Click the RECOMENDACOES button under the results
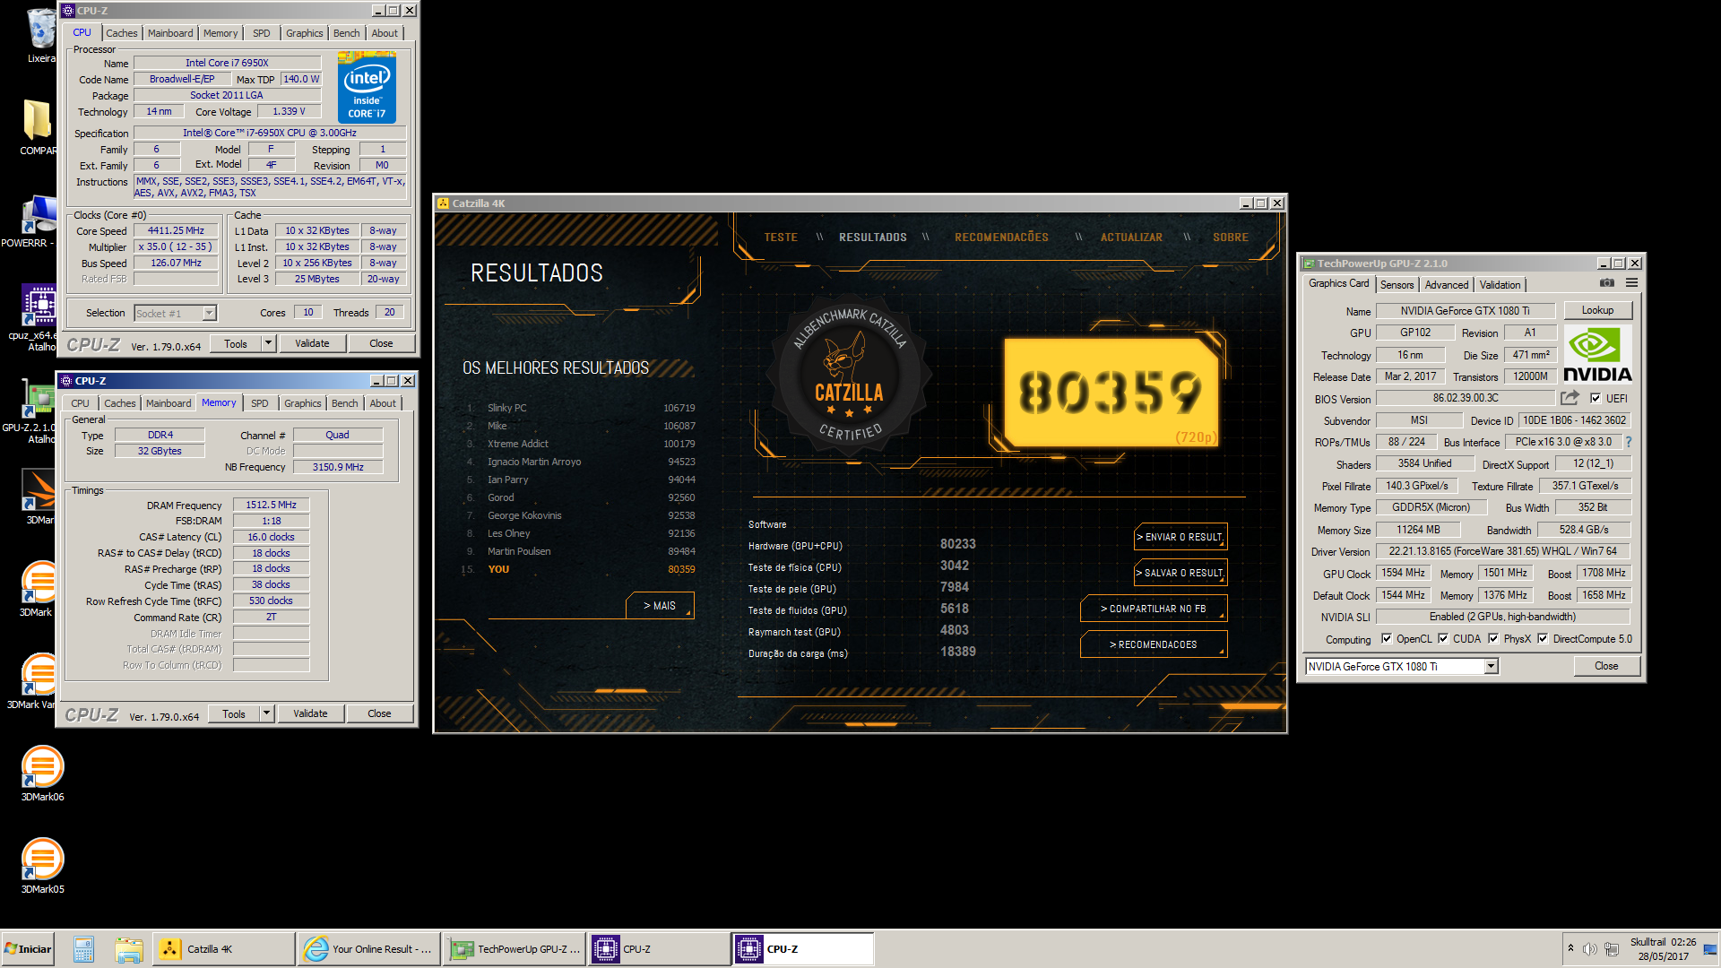The height and width of the screenshot is (968, 1721). point(1154,644)
